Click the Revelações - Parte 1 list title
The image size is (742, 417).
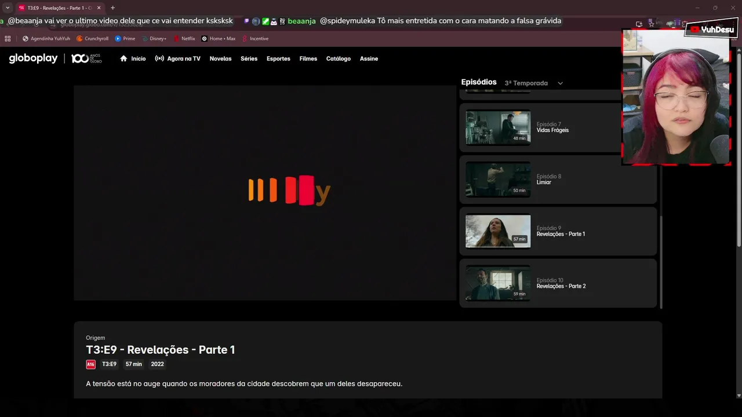click(x=561, y=234)
